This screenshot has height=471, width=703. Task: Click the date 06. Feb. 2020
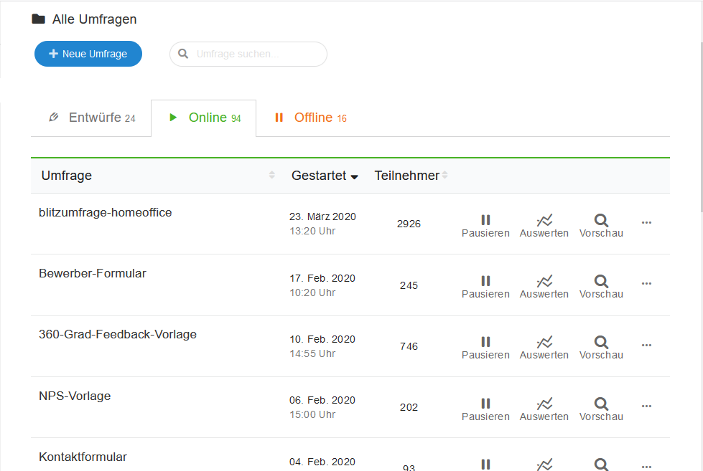tap(322, 400)
